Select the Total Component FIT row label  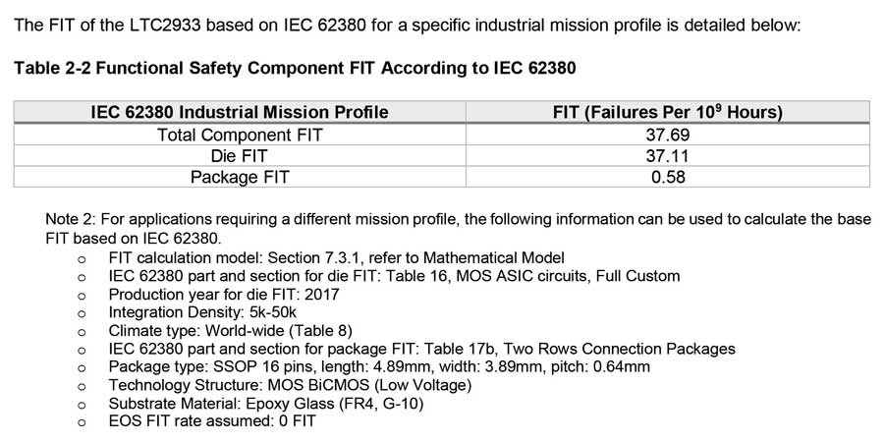point(240,135)
